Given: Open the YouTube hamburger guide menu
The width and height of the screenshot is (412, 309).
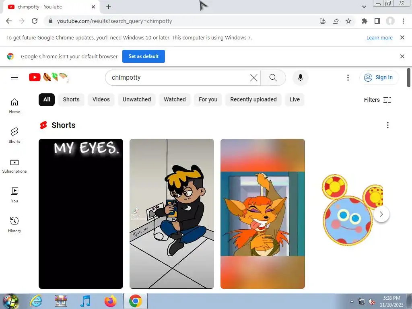Looking at the screenshot, I should [x=14, y=77].
